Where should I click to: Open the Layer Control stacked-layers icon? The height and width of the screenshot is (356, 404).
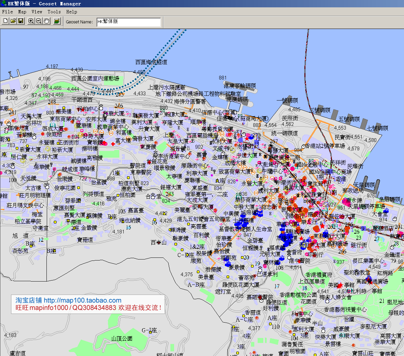57,21
